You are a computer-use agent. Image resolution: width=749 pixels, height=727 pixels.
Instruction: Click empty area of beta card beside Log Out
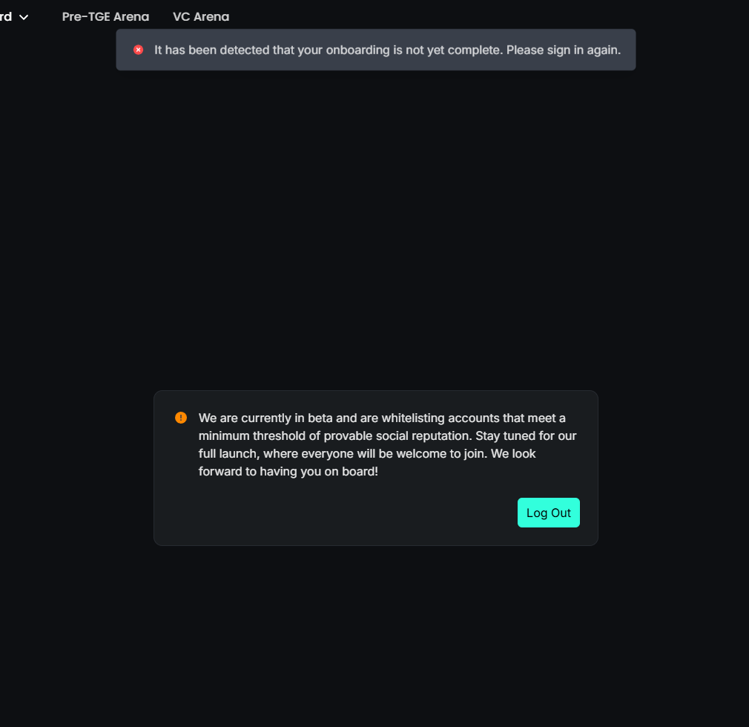click(334, 513)
